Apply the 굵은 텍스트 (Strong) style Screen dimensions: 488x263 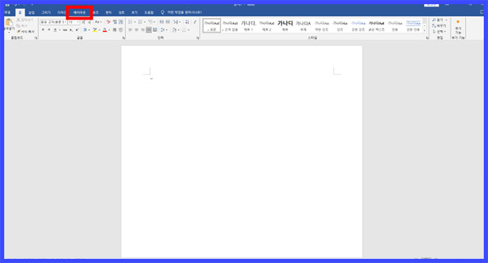pyautogui.click(x=376, y=26)
